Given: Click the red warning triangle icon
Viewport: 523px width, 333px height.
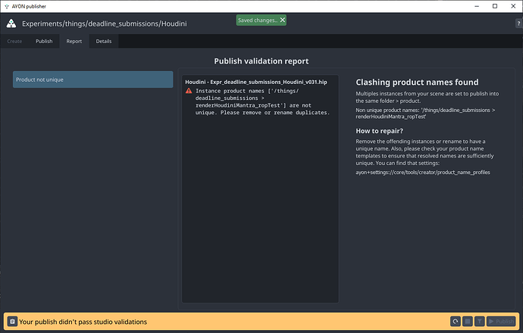Looking at the screenshot, I should [189, 91].
